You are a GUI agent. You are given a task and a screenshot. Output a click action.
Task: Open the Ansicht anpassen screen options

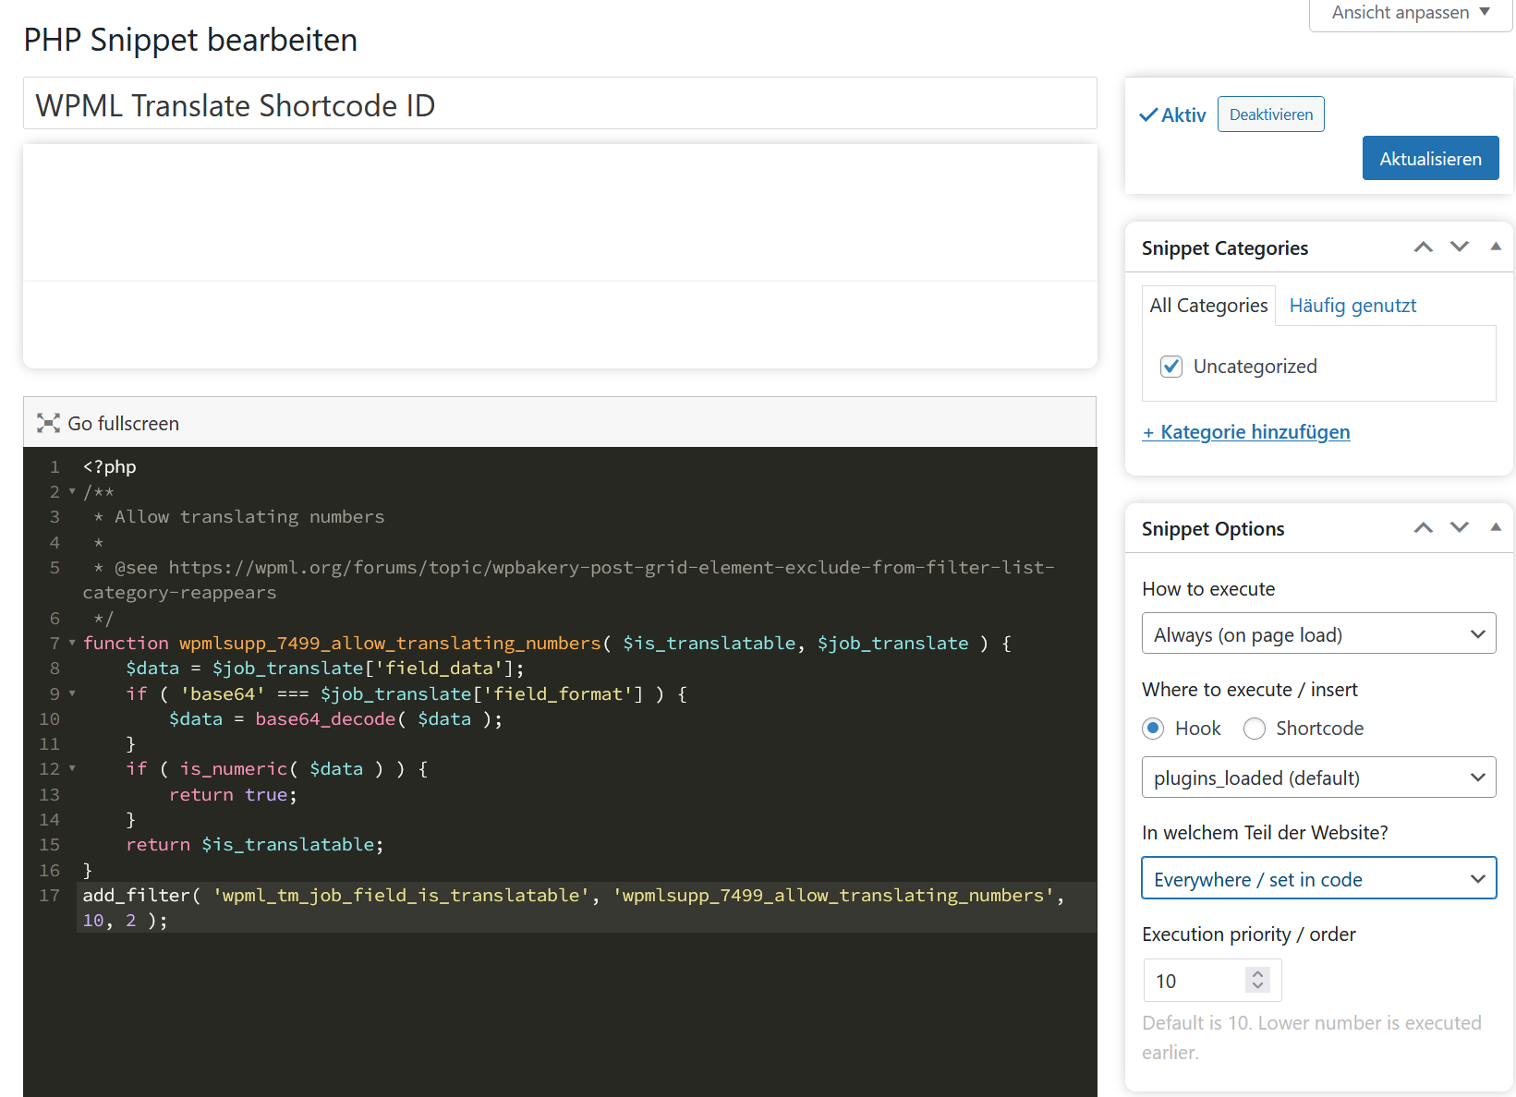pos(1410,13)
